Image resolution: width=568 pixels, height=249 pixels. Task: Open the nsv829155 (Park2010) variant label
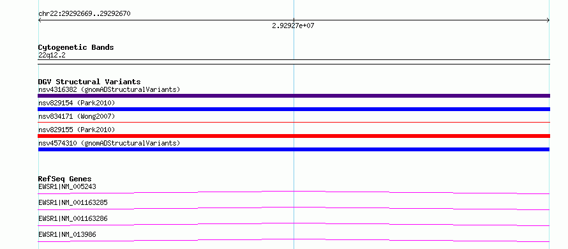pyautogui.click(x=77, y=130)
